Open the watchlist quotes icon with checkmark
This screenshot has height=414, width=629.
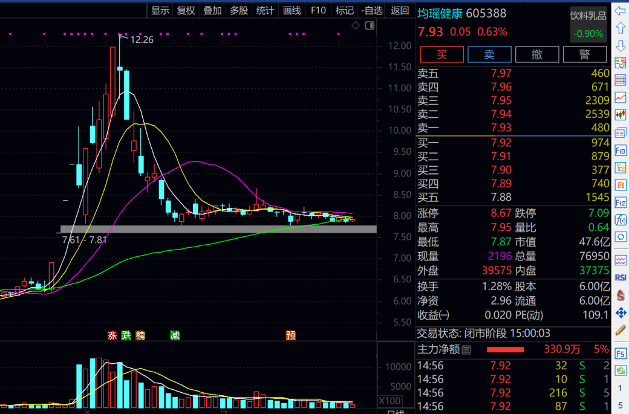click(x=620, y=62)
